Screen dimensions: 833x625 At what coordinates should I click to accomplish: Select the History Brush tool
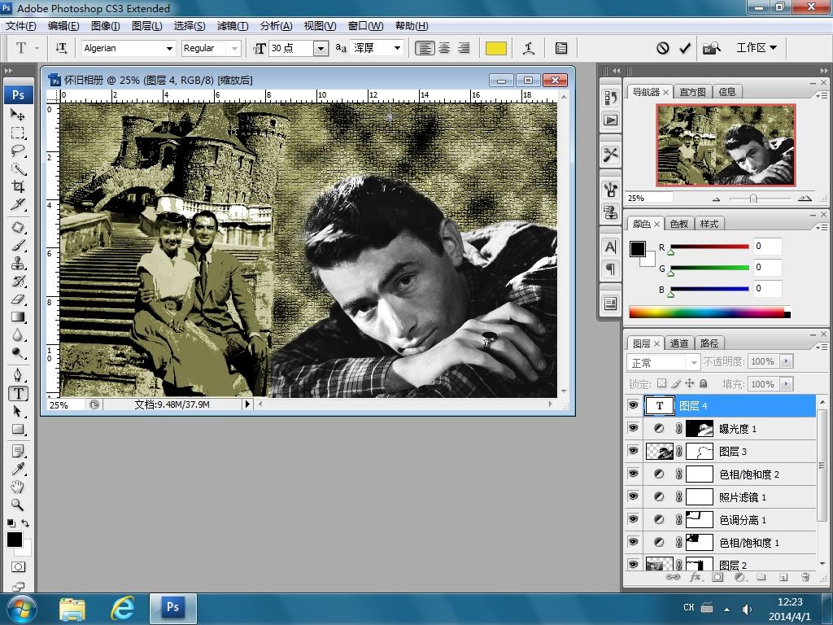point(18,281)
